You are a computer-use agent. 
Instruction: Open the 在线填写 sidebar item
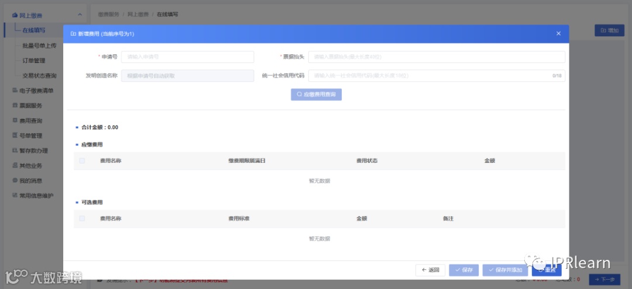coord(34,30)
